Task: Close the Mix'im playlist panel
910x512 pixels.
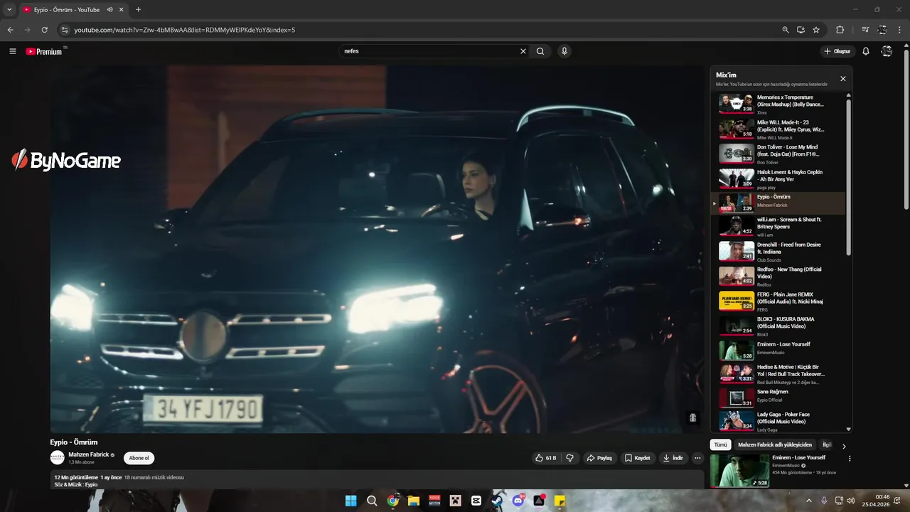Action: pos(843,79)
